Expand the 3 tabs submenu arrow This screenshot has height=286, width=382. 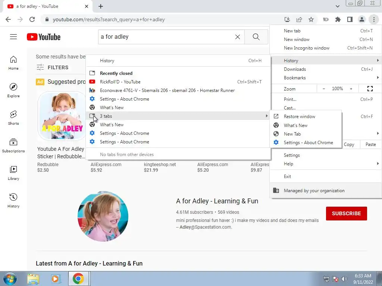[266, 116]
